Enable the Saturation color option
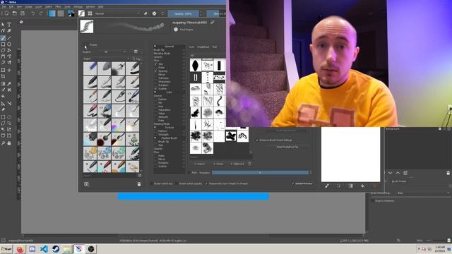 (x=155, y=110)
